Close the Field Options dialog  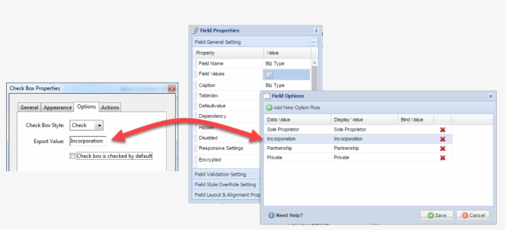491,96
